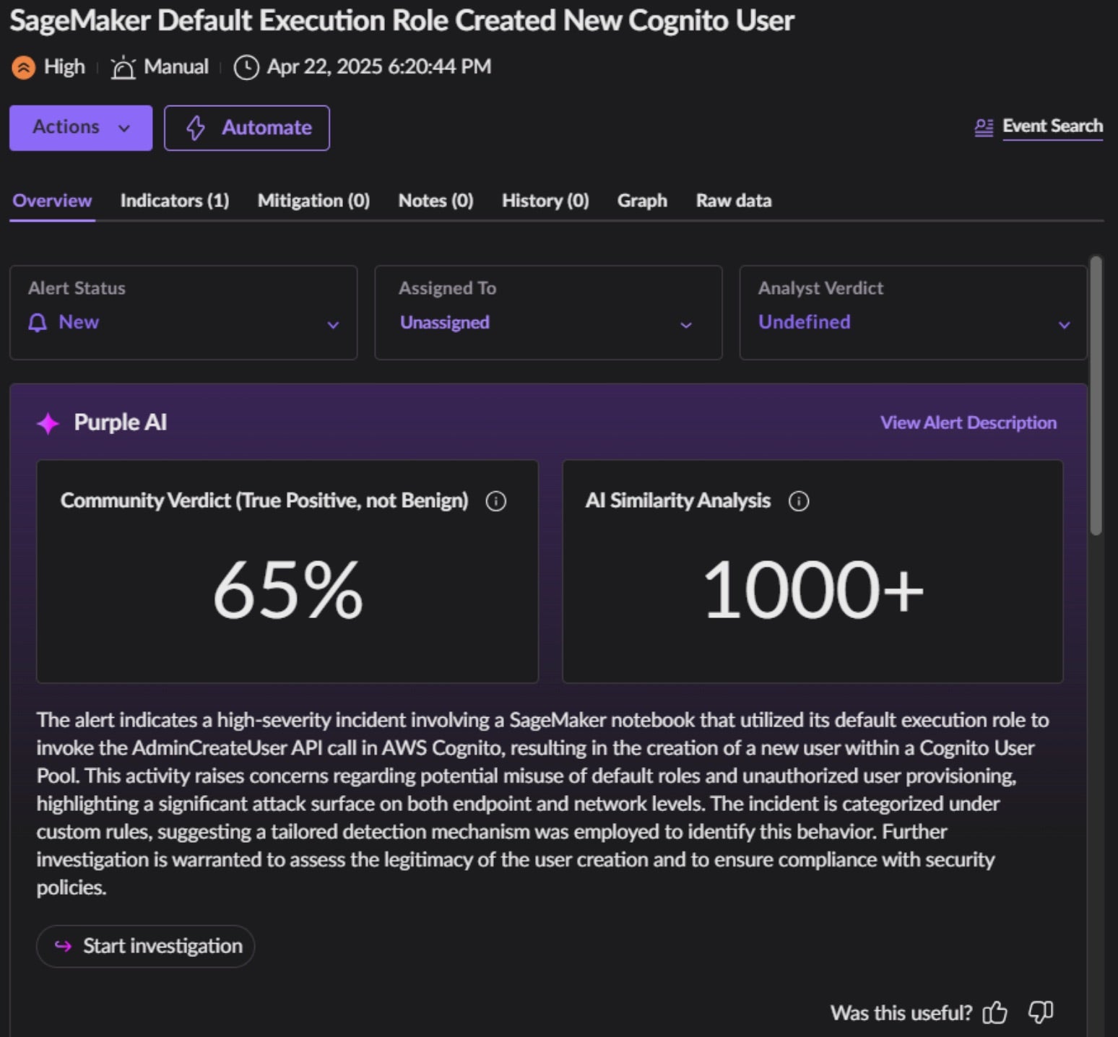
Task: Open the Actions dropdown menu
Action: point(81,128)
